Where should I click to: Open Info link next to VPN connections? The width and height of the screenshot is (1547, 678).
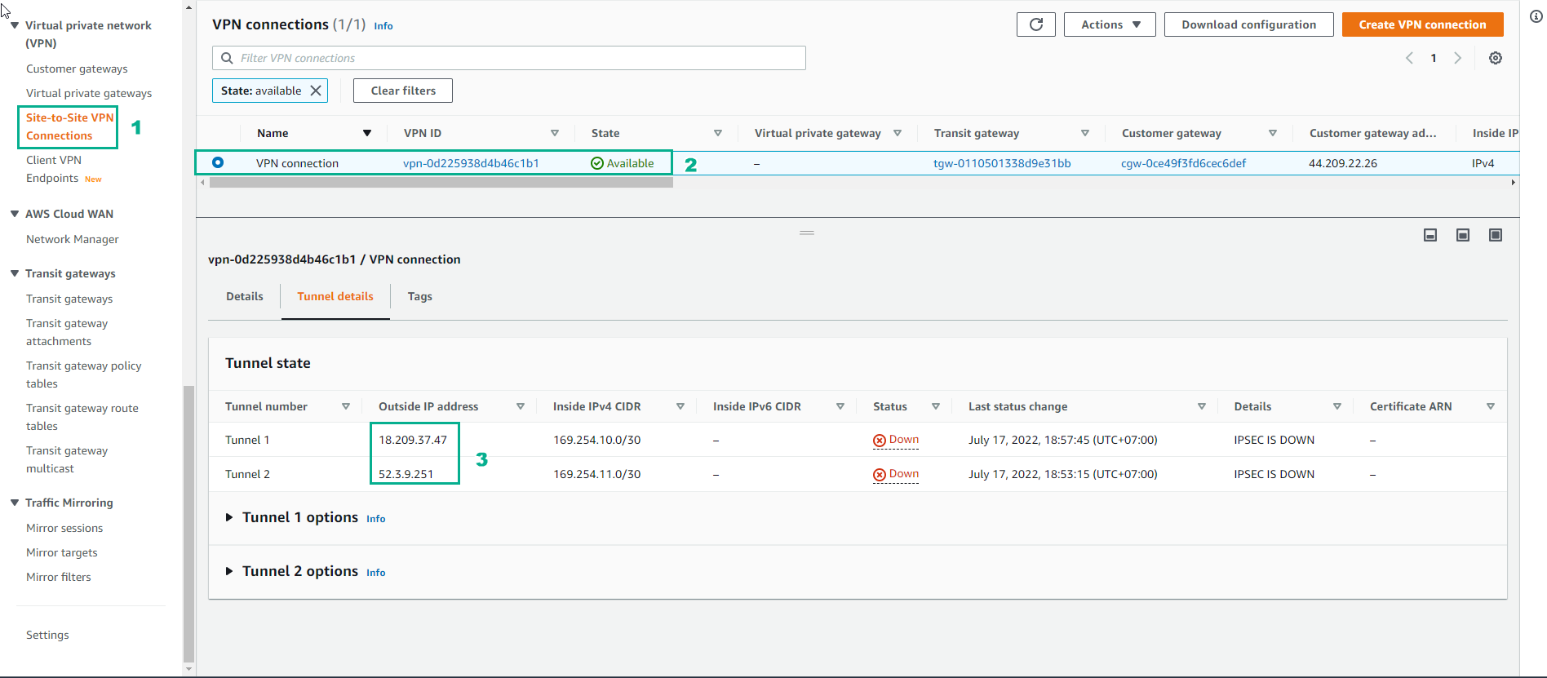pyautogui.click(x=383, y=26)
